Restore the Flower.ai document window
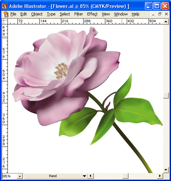 [x=160, y=14]
